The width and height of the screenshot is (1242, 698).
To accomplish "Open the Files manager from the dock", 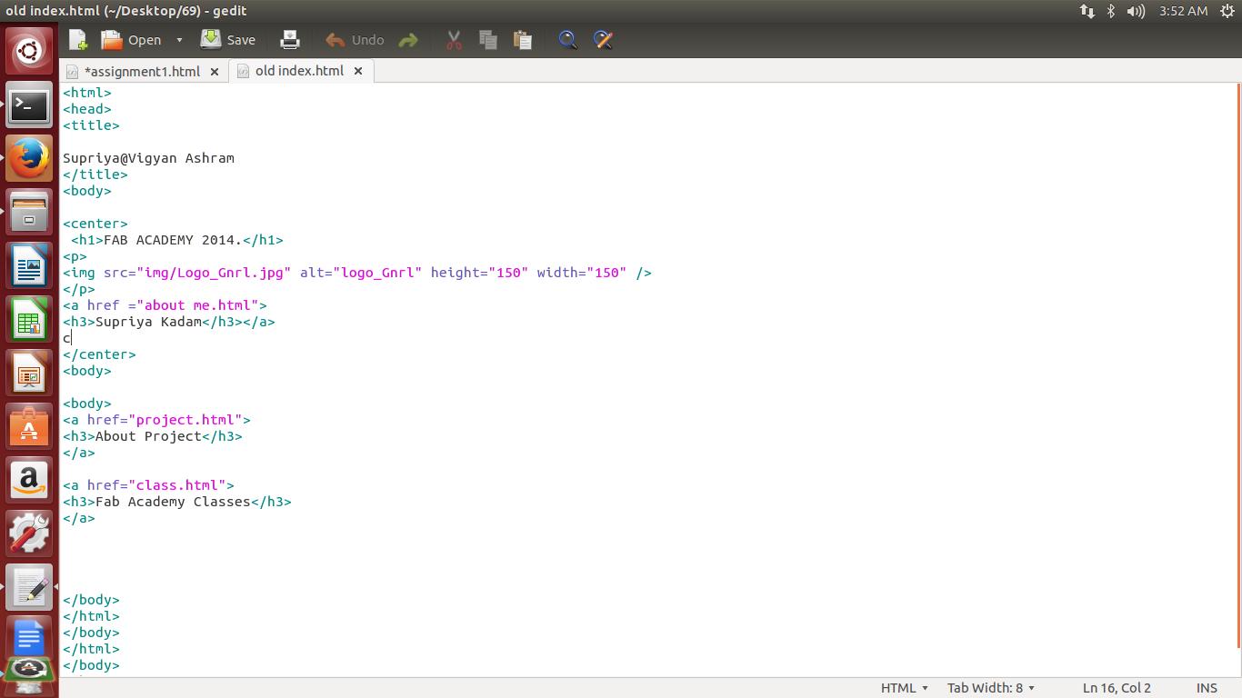I will (x=29, y=214).
